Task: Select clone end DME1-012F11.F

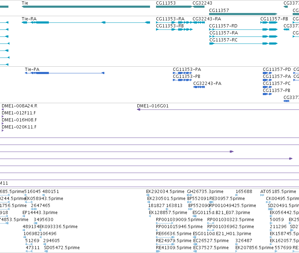Action: pos(19,113)
